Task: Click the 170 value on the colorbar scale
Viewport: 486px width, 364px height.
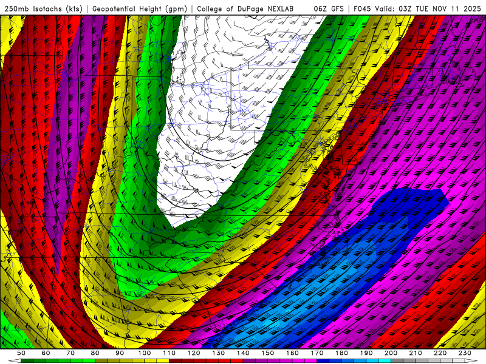Action: pyautogui.click(x=317, y=353)
